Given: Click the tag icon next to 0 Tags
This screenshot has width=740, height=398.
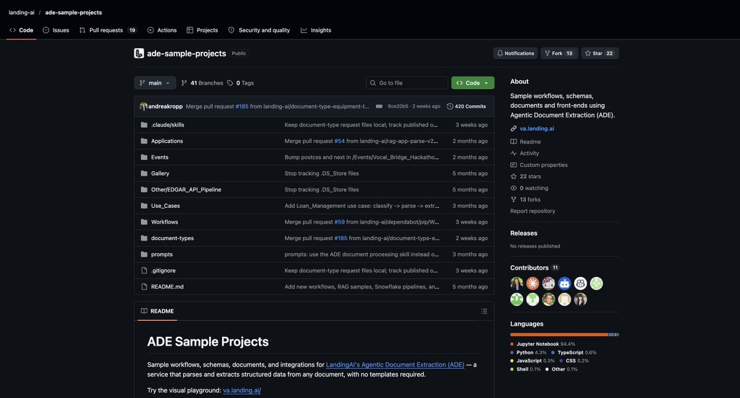Looking at the screenshot, I should [230, 83].
